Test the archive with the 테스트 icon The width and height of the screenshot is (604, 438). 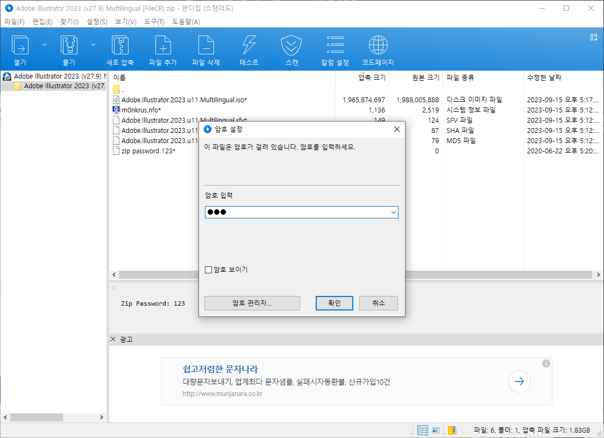(x=248, y=48)
